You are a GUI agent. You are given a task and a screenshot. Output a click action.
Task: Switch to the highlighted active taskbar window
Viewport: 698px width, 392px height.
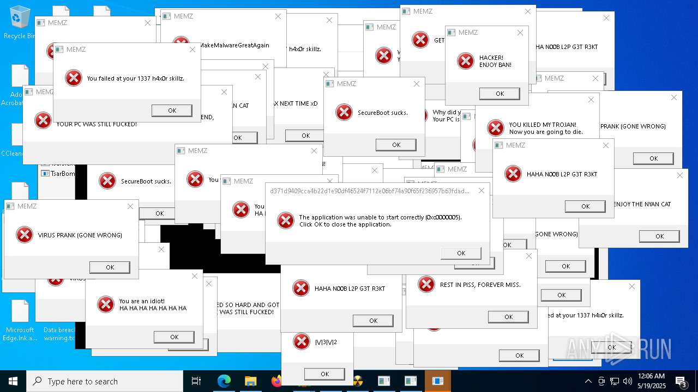437,381
